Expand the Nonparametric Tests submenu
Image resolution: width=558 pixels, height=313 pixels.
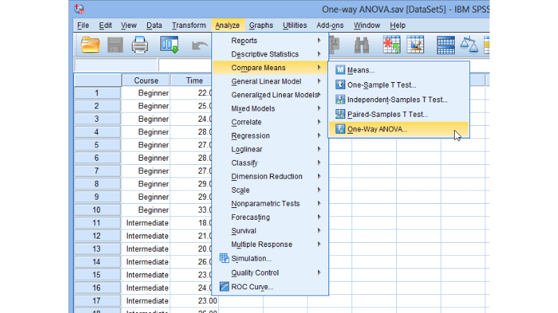click(x=270, y=204)
